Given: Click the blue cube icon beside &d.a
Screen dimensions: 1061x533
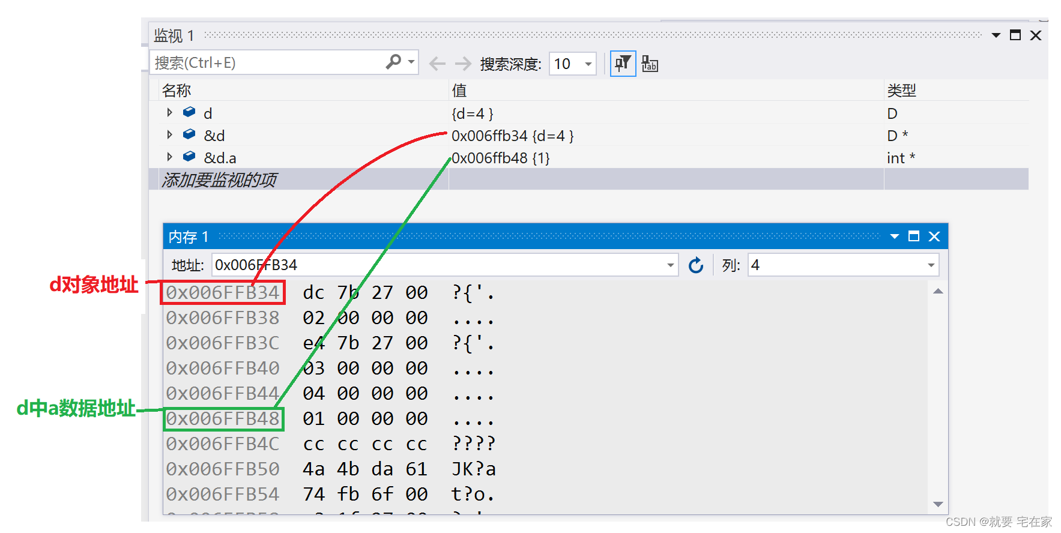Looking at the screenshot, I should pos(189,157).
